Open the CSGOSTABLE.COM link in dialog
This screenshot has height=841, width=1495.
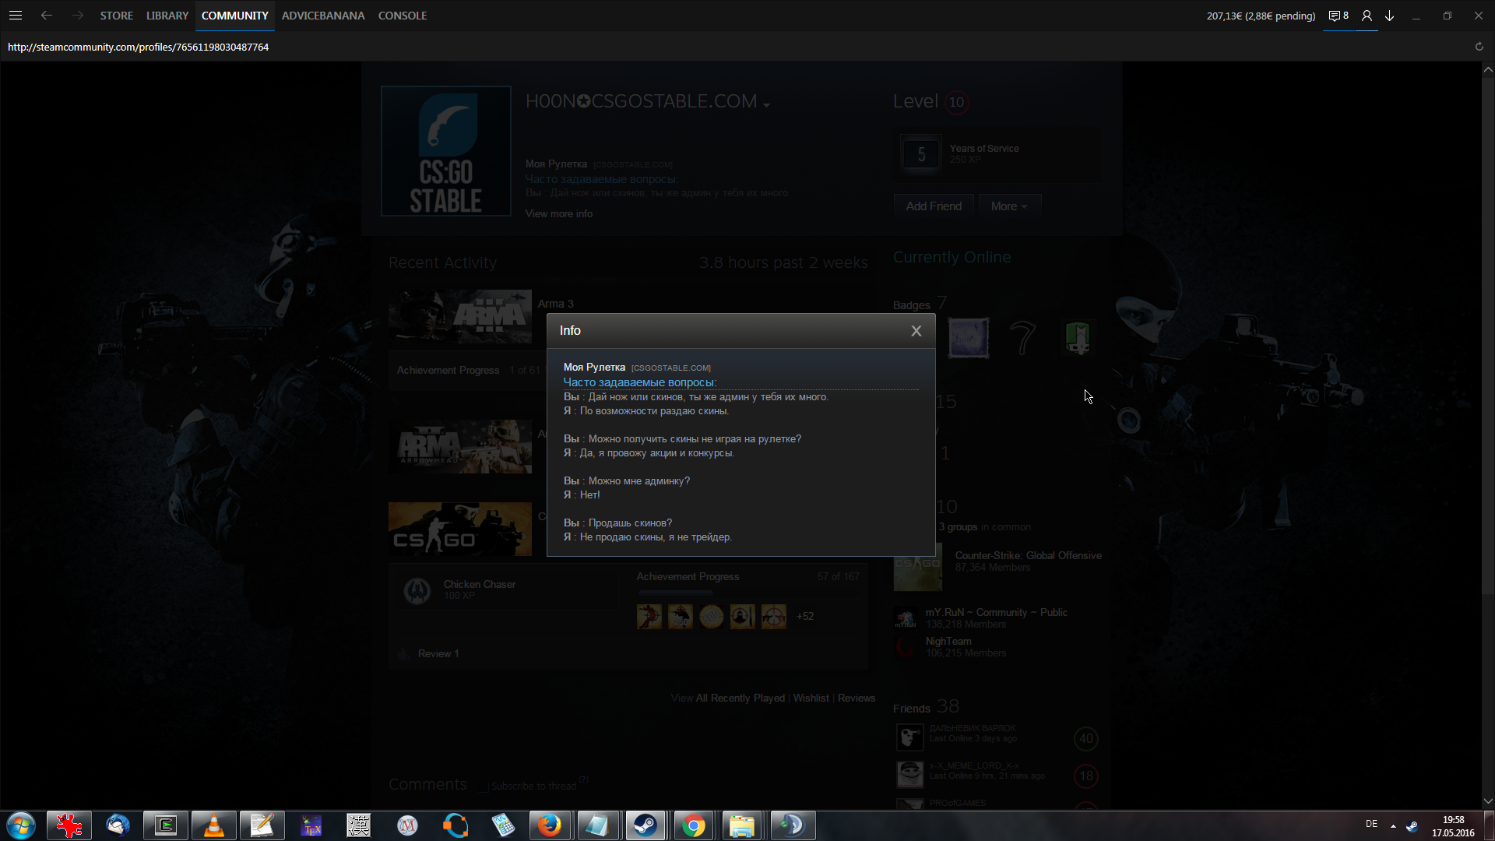(x=670, y=368)
